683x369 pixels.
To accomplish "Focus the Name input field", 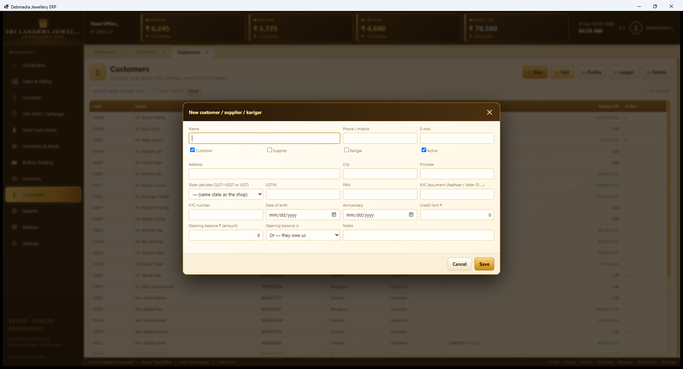I will 264,138.
